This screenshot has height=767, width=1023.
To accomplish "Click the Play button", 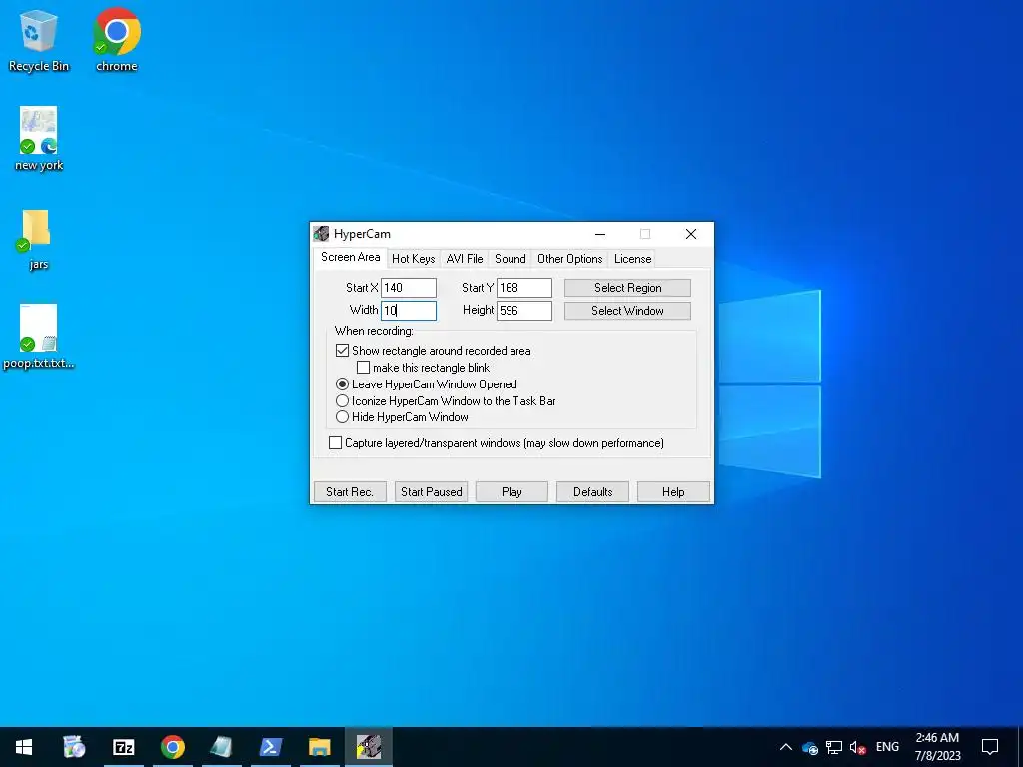I will coord(511,492).
